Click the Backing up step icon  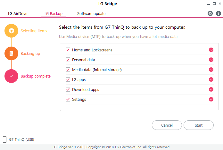12,53
